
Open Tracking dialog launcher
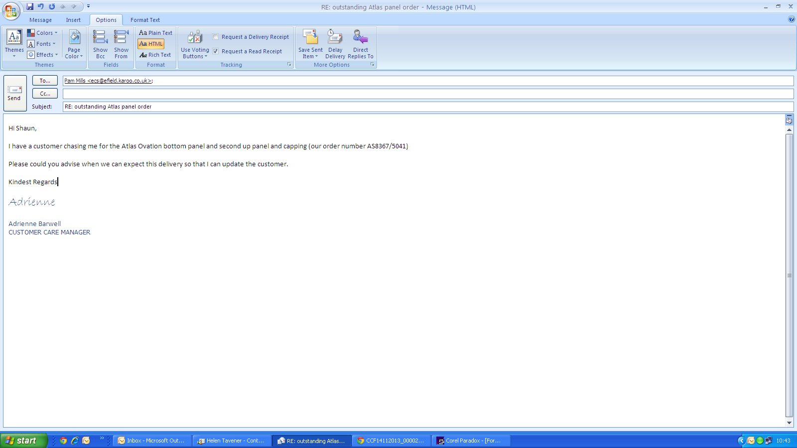point(289,65)
